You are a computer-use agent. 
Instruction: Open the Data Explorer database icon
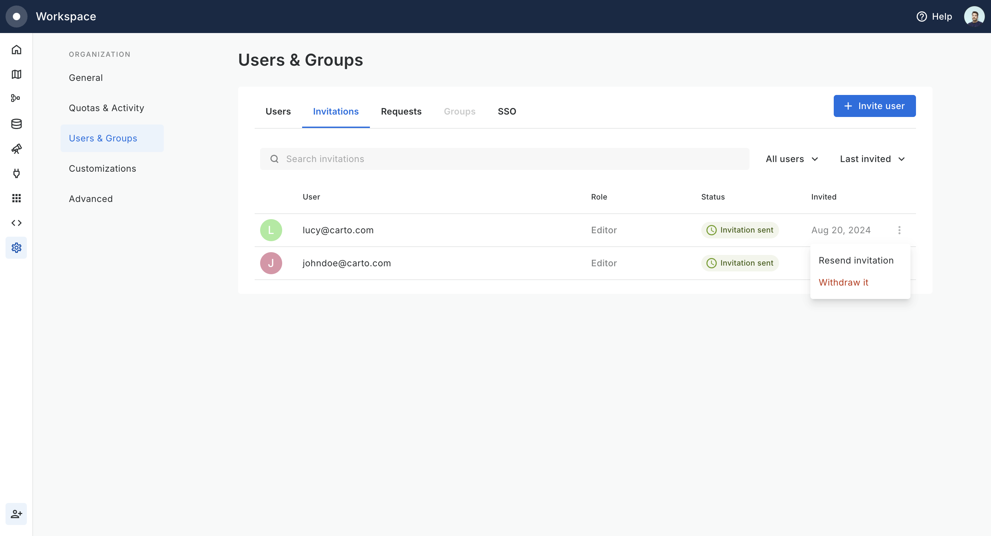(16, 124)
